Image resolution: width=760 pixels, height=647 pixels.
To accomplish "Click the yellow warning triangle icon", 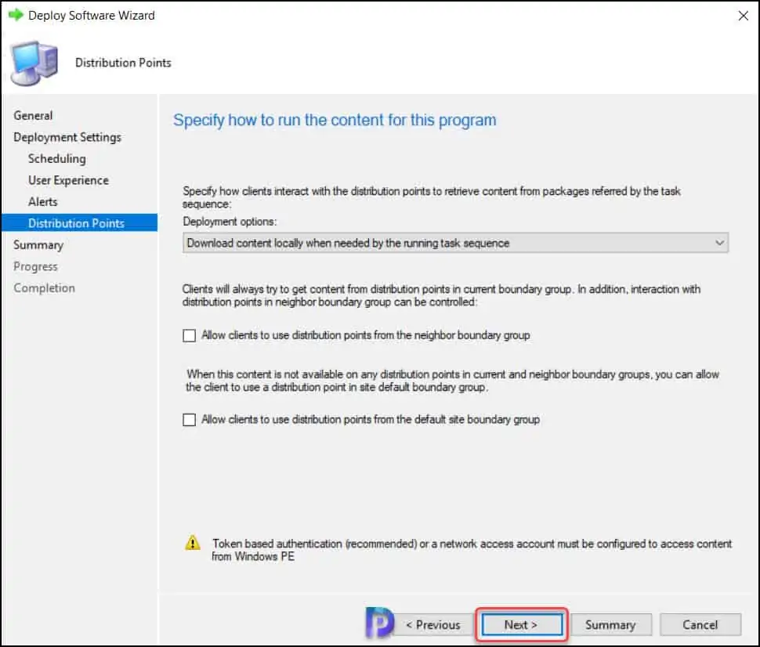I will click(x=193, y=542).
